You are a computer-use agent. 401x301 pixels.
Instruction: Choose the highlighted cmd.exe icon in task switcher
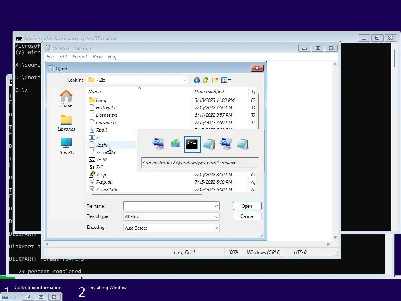[192, 144]
